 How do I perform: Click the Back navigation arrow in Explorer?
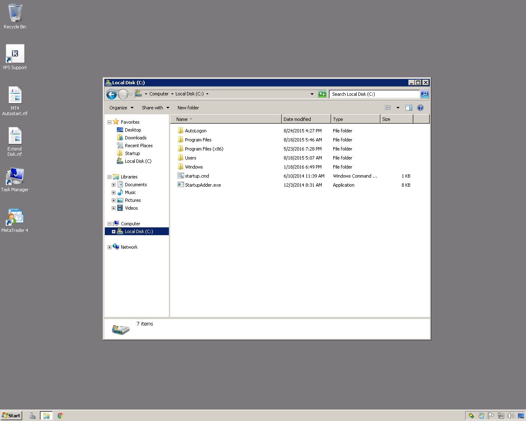[111, 94]
